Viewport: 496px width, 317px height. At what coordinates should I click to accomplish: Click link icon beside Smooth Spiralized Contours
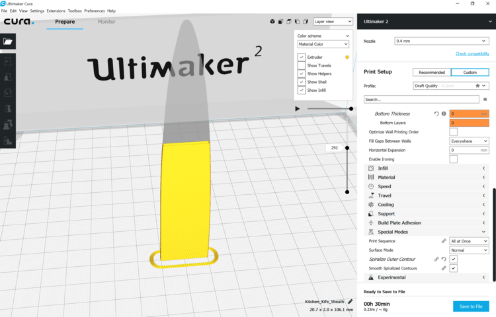tap(444, 268)
